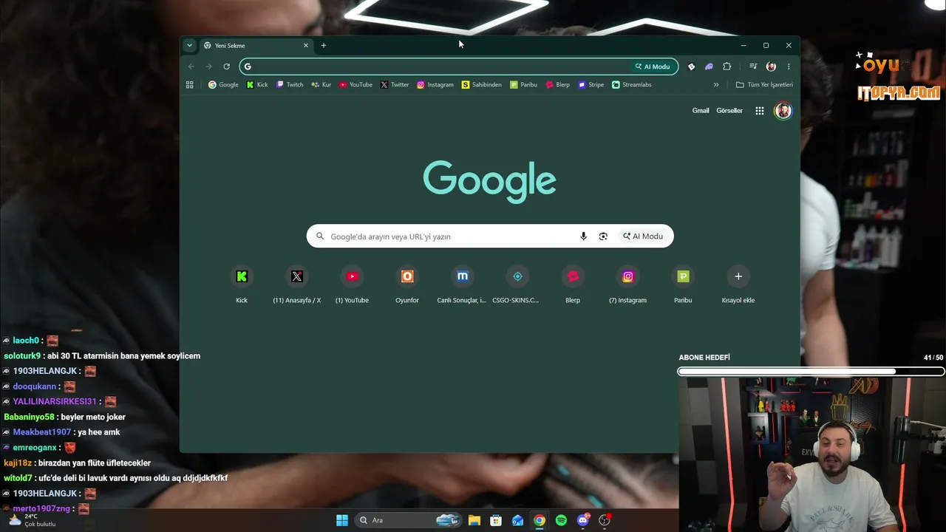Image resolution: width=946 pixels, height=532 pixels.
Task: Show hidden bookmarks with the double chevron
Action: point(716,85)
